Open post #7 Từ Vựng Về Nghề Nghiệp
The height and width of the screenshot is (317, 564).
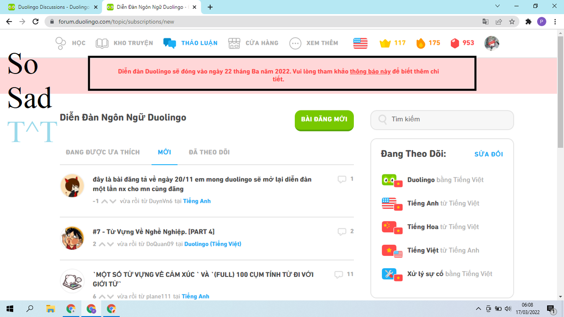[x=154, y=232]
